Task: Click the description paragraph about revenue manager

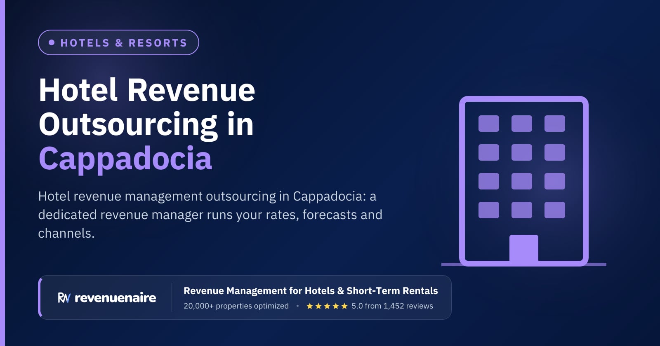Action: click(x=210, y=215)
